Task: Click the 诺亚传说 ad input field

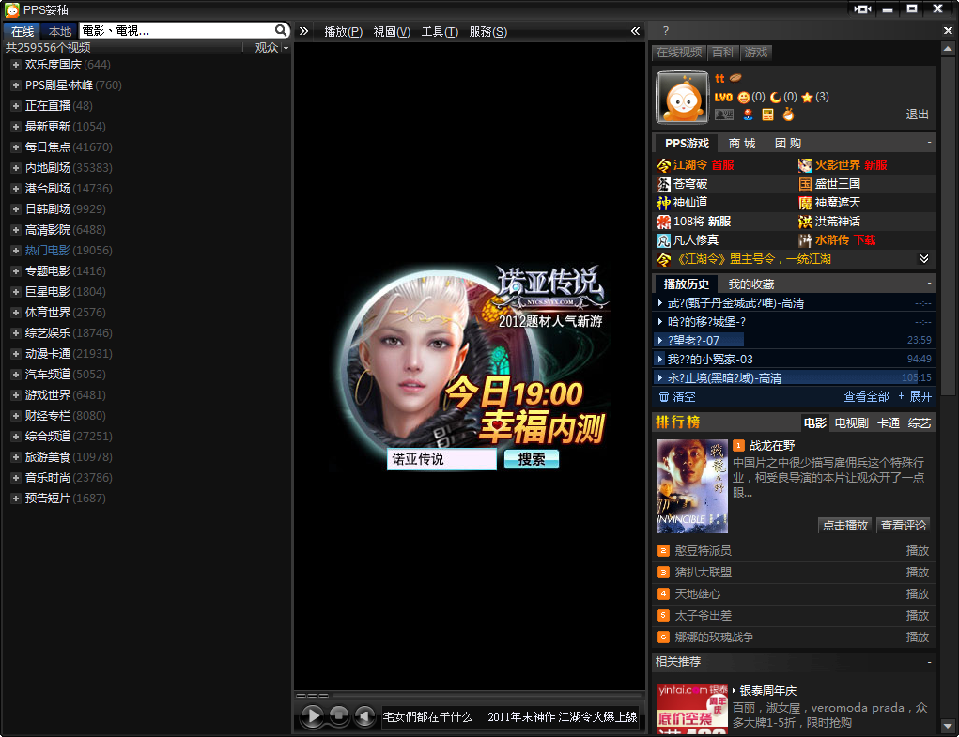Action: click(x=441, y=459)
